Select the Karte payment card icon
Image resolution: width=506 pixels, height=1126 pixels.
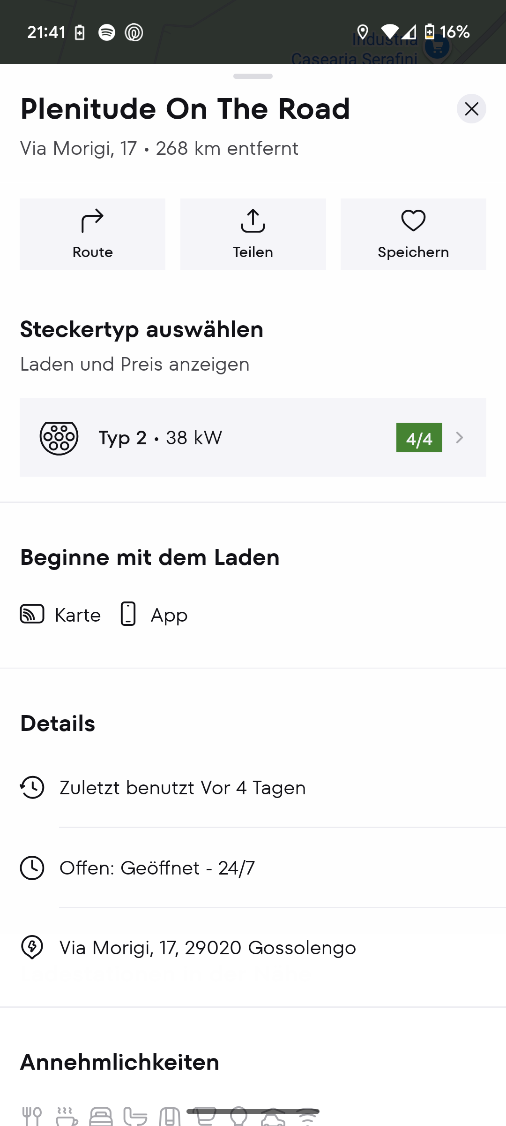(x=32, y=614)
